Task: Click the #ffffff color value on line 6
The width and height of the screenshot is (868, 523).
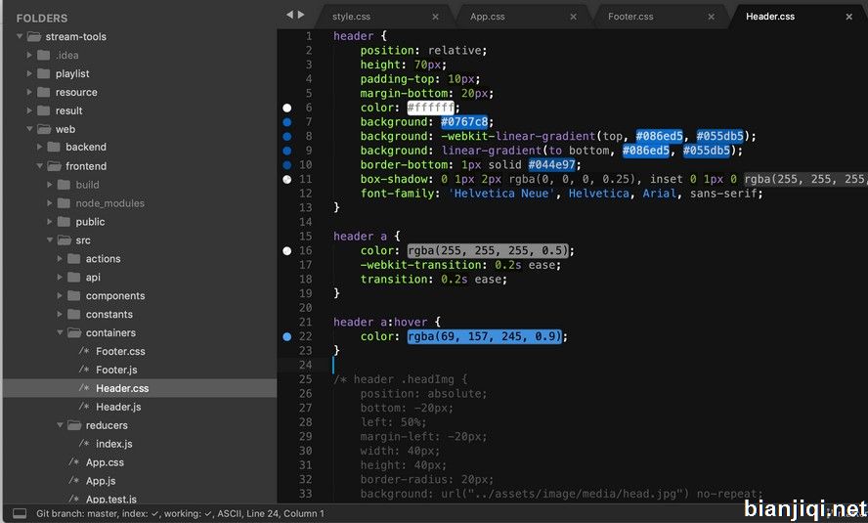Action: click(431, 108)
